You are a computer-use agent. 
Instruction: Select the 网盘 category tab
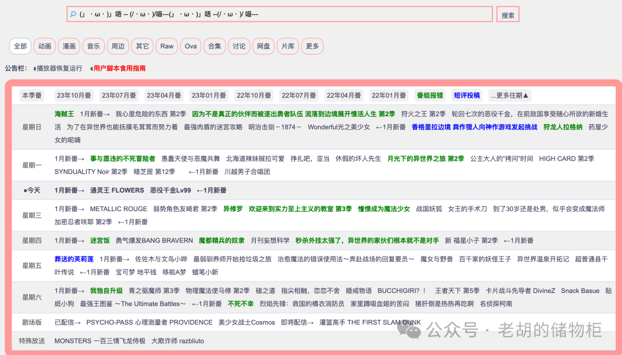point(263,47)
